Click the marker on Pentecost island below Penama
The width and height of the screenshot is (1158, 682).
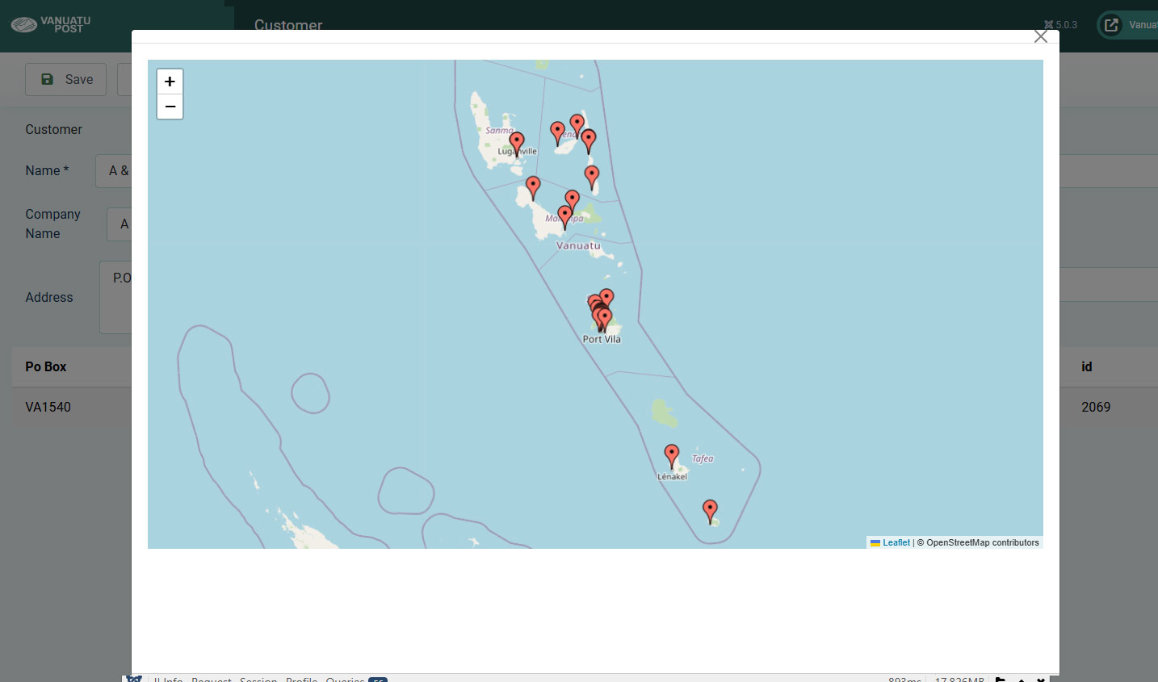(592, 177)
